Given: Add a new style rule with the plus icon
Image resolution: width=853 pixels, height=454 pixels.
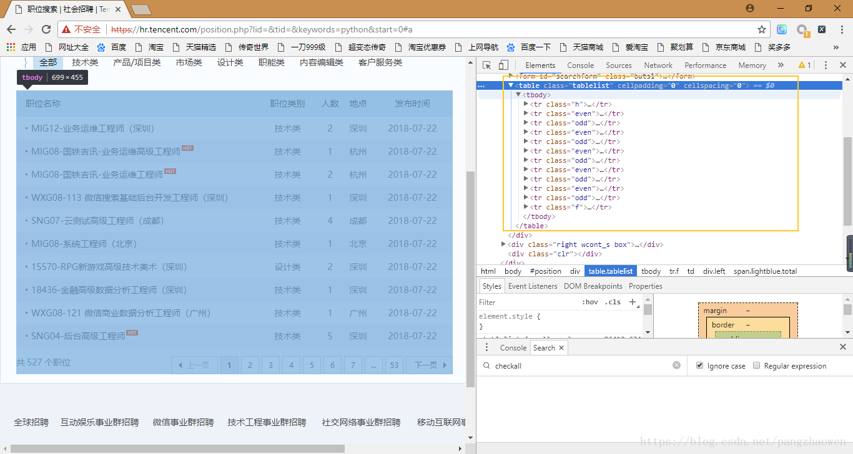Looking at the screenshot, I should [x=633, y=302].
